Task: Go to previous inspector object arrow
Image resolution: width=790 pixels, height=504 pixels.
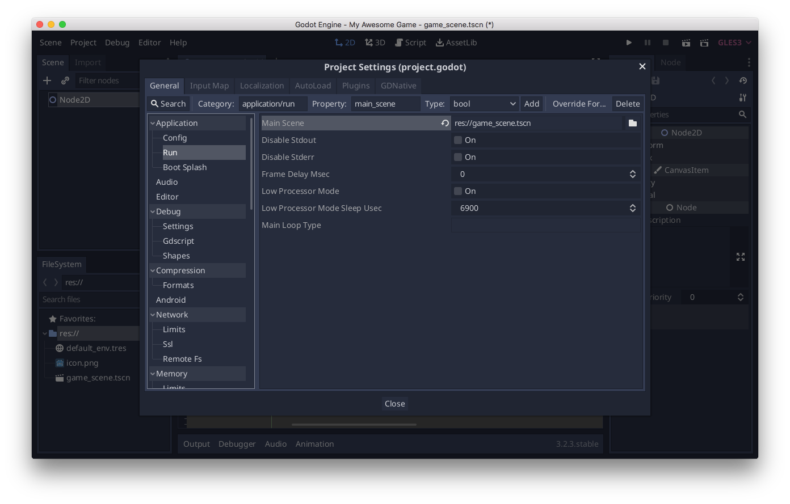Action: click(713, 81)
